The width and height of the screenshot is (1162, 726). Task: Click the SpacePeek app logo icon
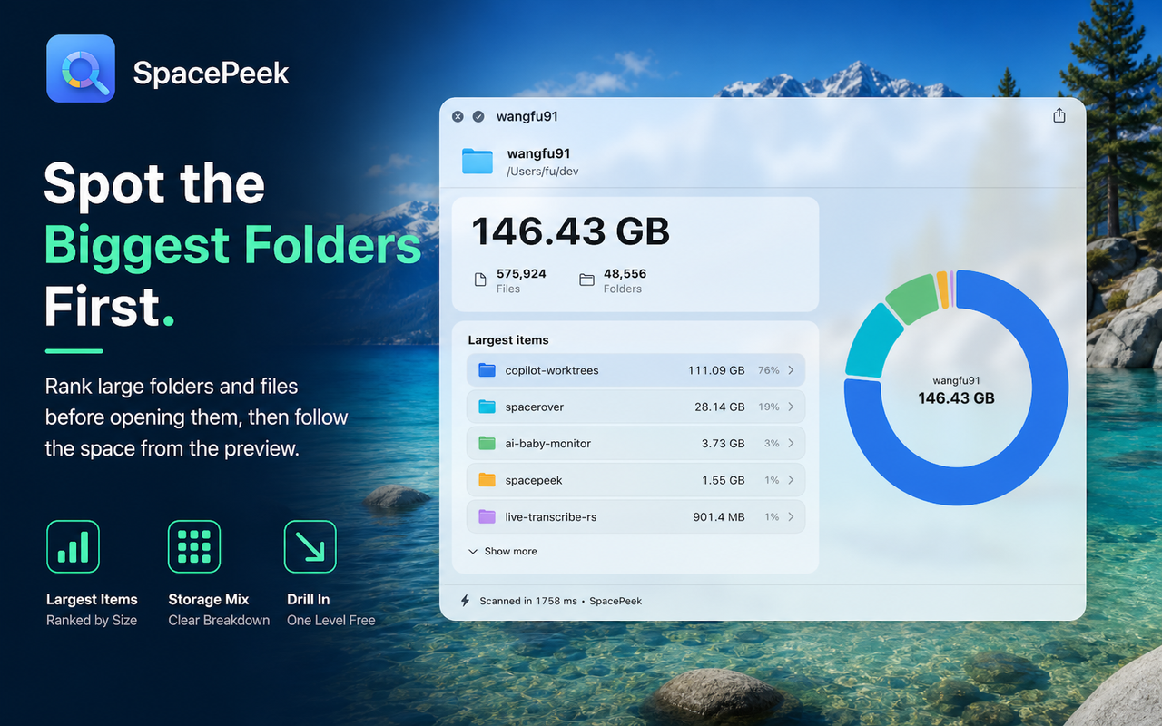(x=81, y=69)
